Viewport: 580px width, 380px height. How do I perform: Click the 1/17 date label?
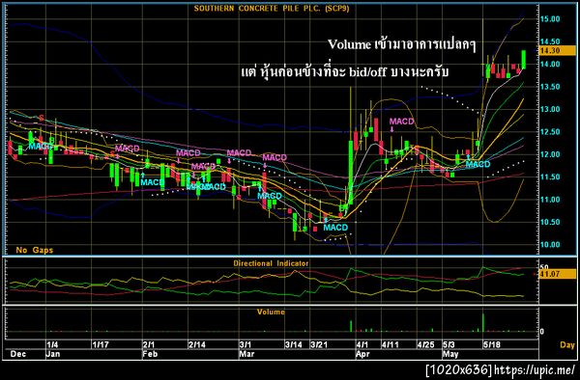click(x=101, y=344)
